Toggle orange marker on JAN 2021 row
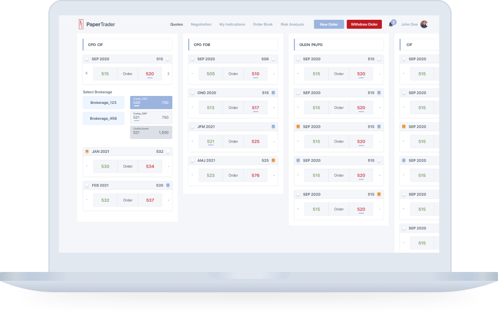 [87, 151]
